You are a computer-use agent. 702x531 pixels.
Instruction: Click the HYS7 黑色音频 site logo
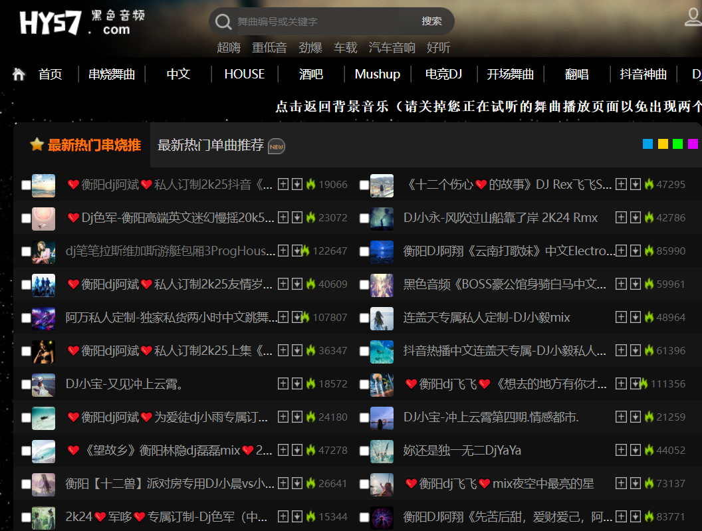82,22
